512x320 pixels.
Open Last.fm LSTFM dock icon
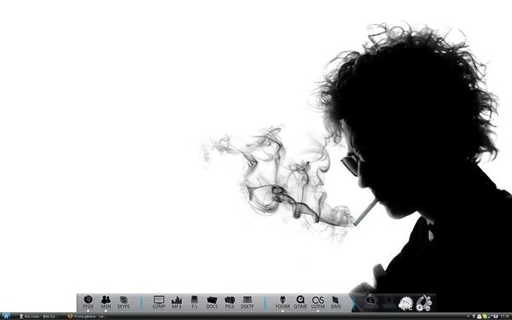click(318, 302)
